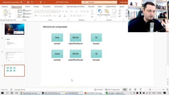Image resolution: width=169 pixels, height=95 pixels.
Task: Toggle text shadow S icon
Action: 44,16
